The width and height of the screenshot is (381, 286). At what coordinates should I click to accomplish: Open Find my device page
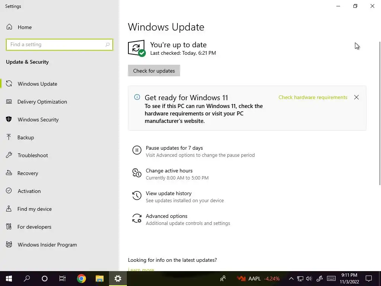point(60,209)
